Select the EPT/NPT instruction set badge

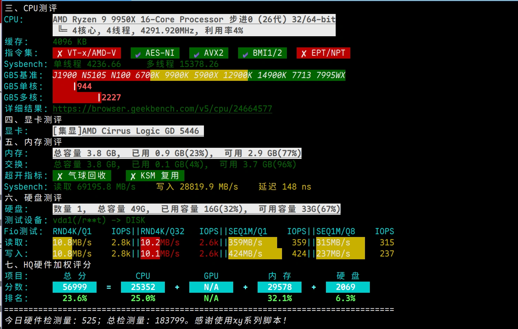323,53
